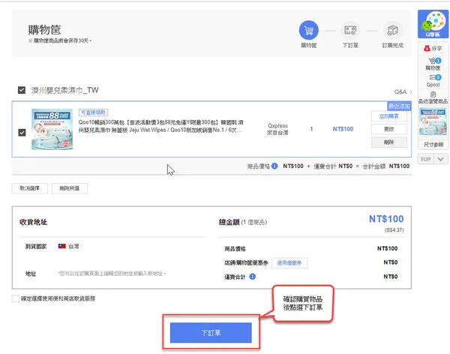Click the 刪除所選 button
The image size is (450, 354).
coord(70,188)
